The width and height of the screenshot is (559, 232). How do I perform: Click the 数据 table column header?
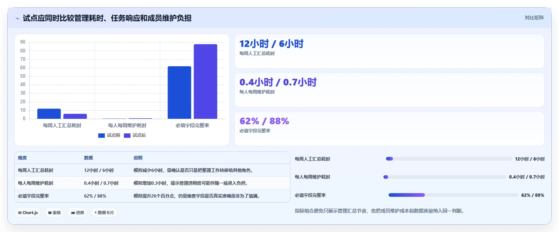pos(88,158)
